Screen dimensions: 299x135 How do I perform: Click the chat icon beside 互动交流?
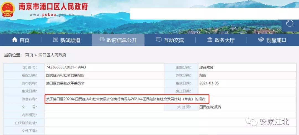click(x=159, y=39)
